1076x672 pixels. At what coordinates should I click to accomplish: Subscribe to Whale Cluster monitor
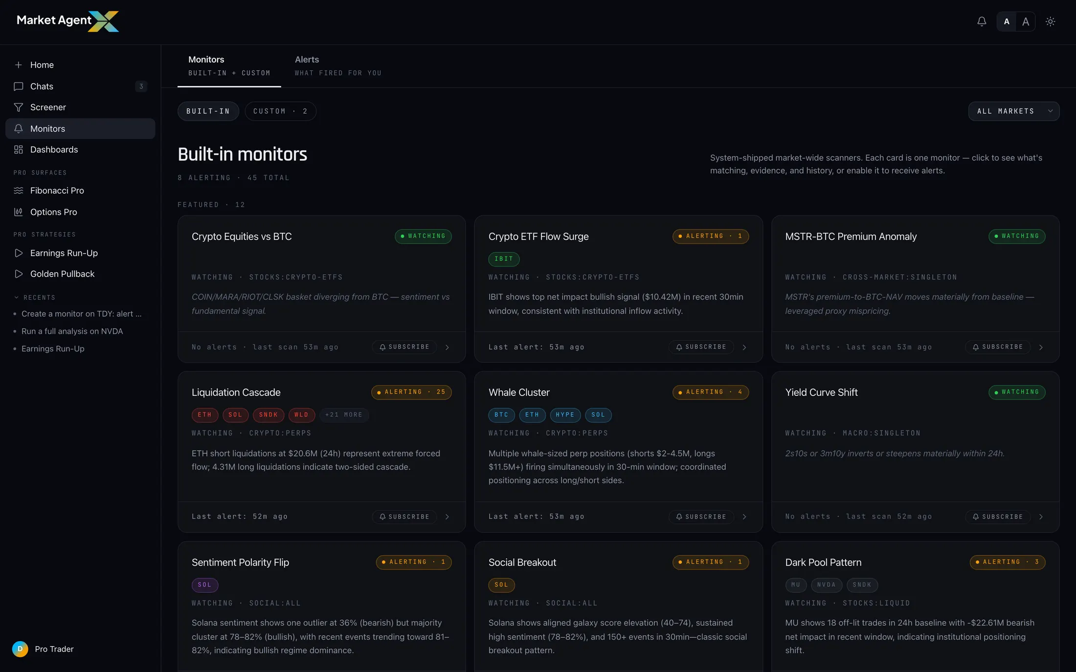701,517
